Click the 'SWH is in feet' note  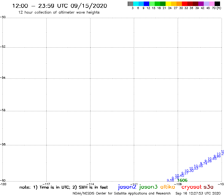coord(93,187)
